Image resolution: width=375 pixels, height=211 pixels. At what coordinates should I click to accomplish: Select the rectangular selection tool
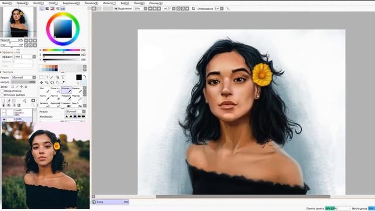42,77
